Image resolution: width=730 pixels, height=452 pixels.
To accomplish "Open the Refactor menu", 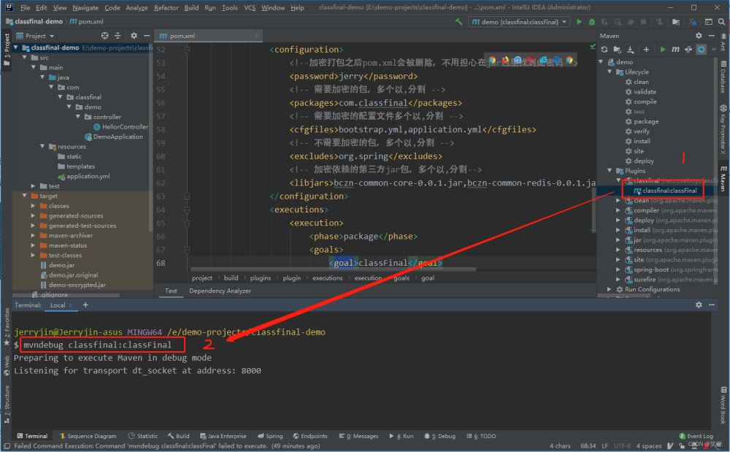I will point(166,7).
